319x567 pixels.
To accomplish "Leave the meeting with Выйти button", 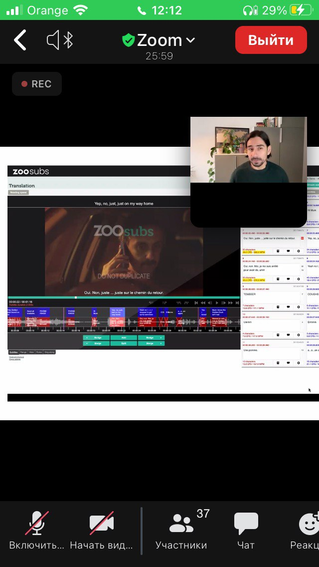I will coord(271,40).
